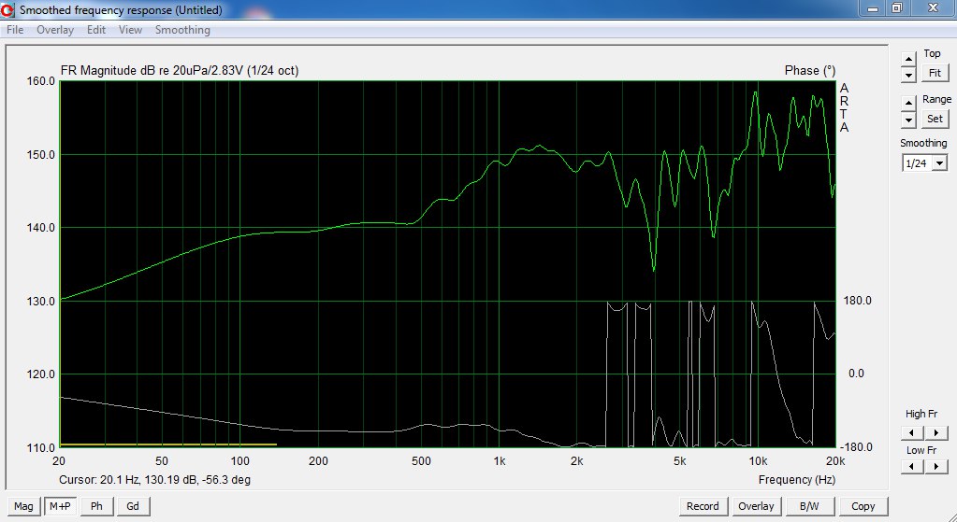Click the 1k frequency axis label
This screenshot has width=957, height=522.
500,461
